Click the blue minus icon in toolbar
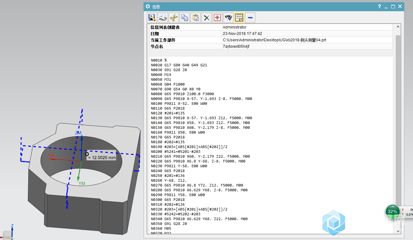Image resolution: width=413 pixels, height=240 pixels. [250, 18]
